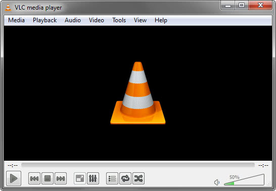Skip to next media track

61,178
